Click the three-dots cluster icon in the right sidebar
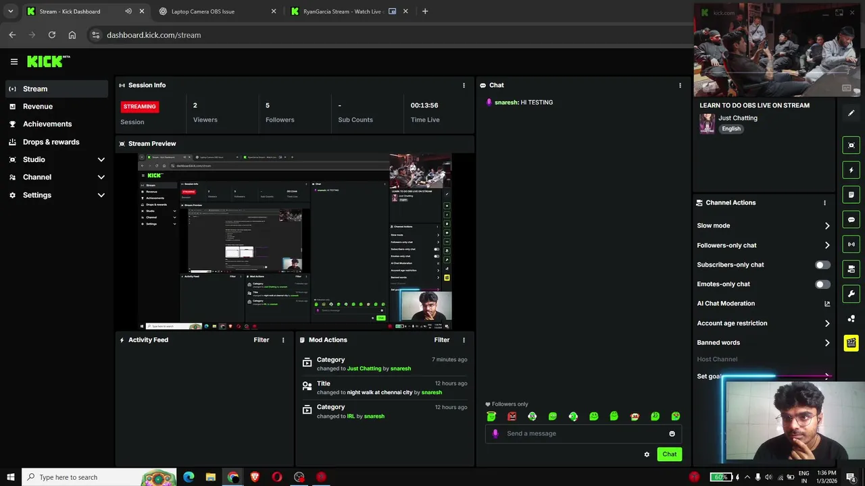The height and width of the screenshot is (486, 865). (851, 319)
